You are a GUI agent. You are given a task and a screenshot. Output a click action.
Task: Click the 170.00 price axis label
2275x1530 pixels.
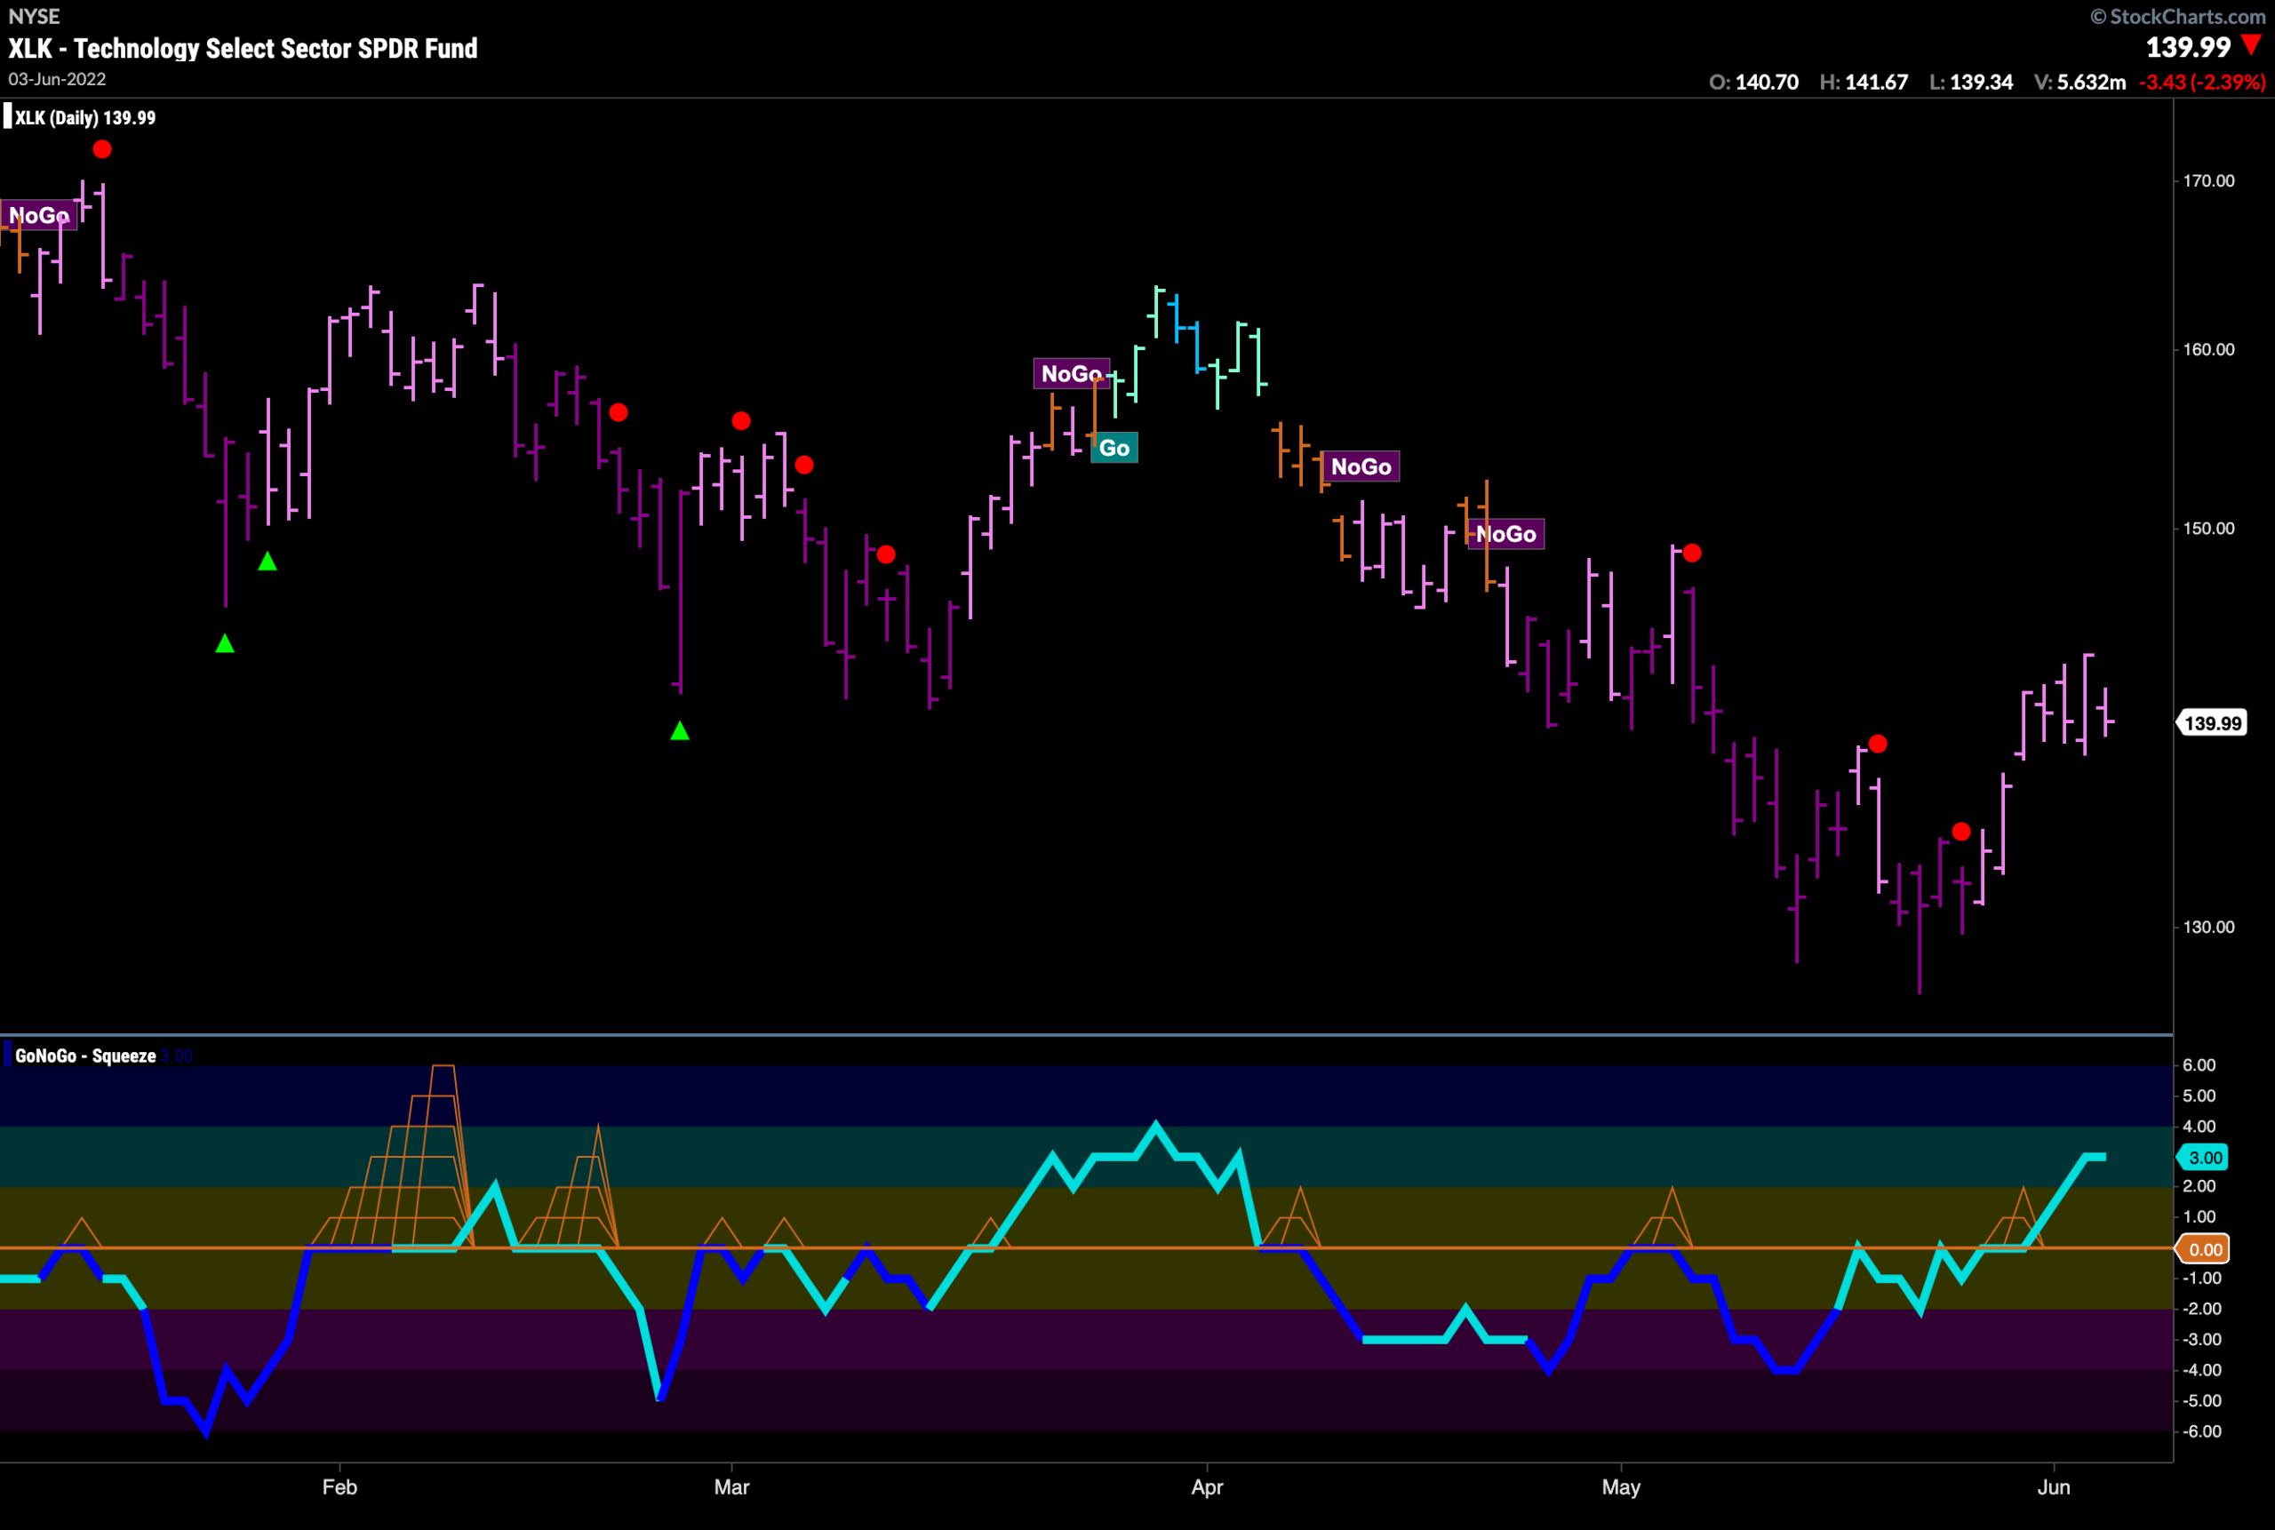tap(2208, 180)
